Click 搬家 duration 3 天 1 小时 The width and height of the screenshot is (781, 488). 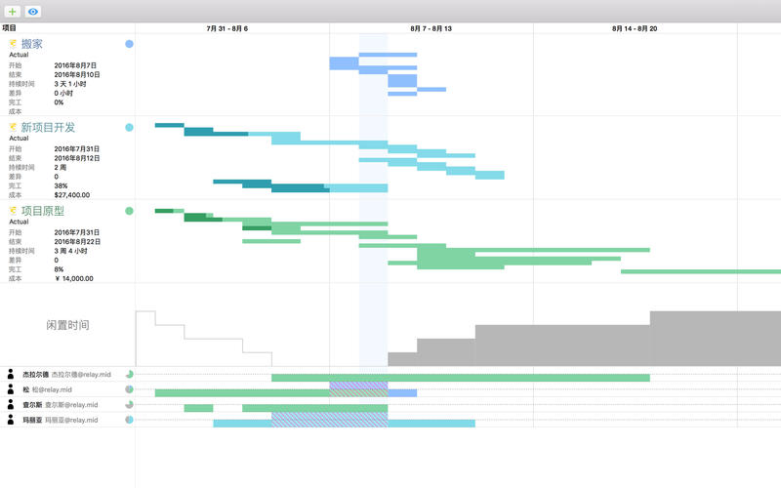coord(69,84)
